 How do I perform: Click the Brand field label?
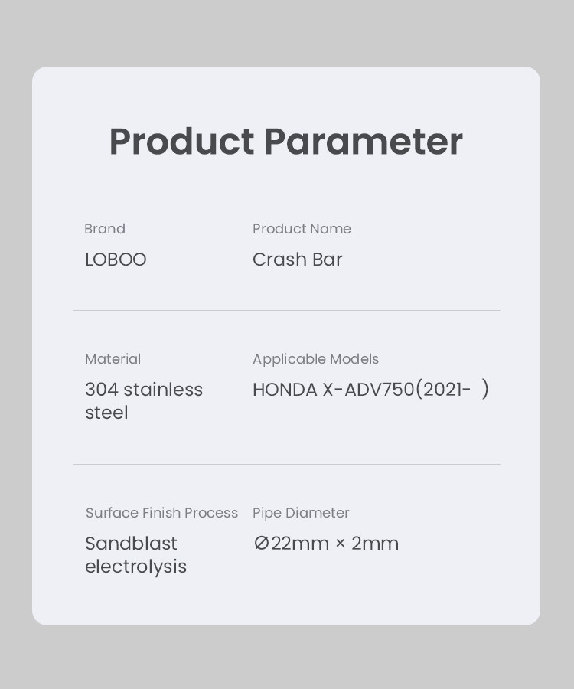[105, 229]
